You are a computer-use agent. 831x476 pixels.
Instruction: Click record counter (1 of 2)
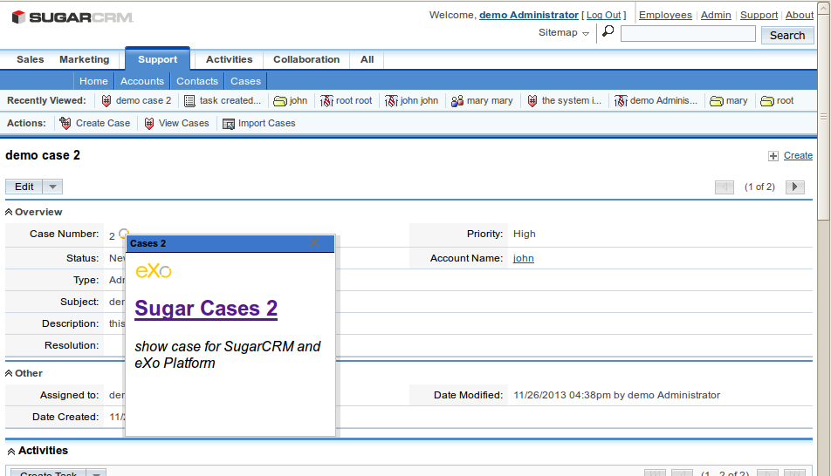tap(759, 187)
